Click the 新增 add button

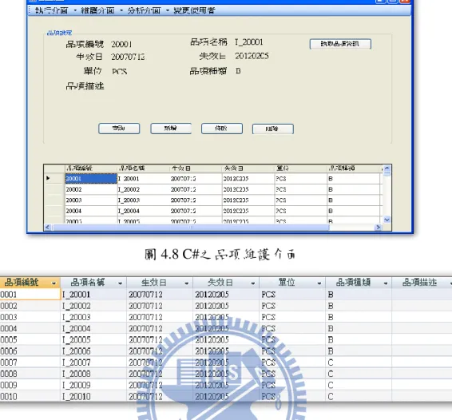point(171,129)
